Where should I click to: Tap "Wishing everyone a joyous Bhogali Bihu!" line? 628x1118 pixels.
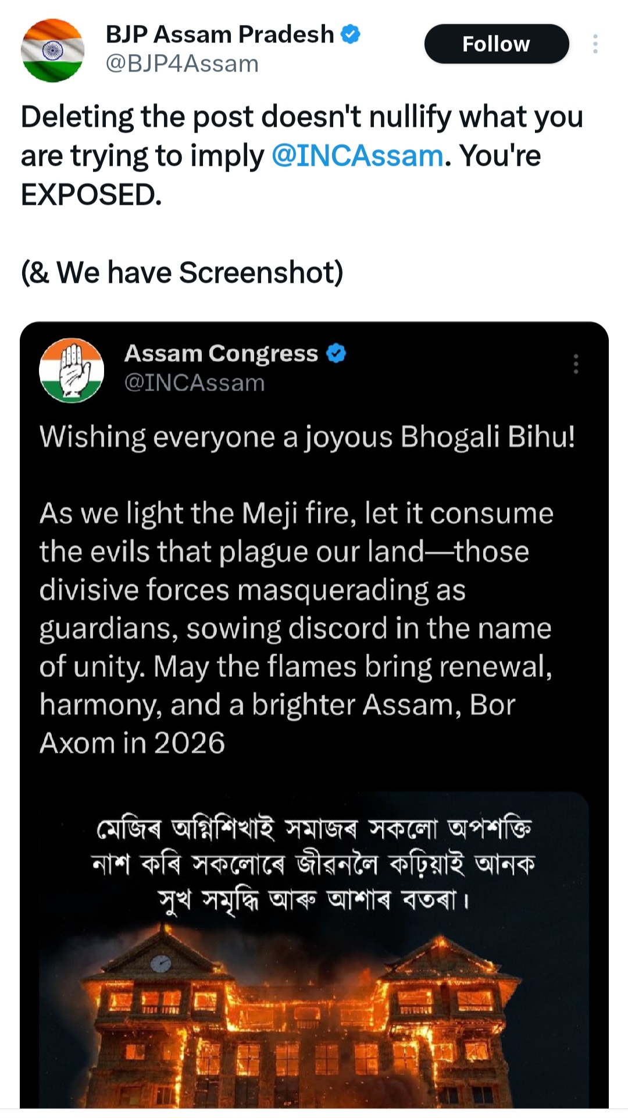[x=307, y=437]
